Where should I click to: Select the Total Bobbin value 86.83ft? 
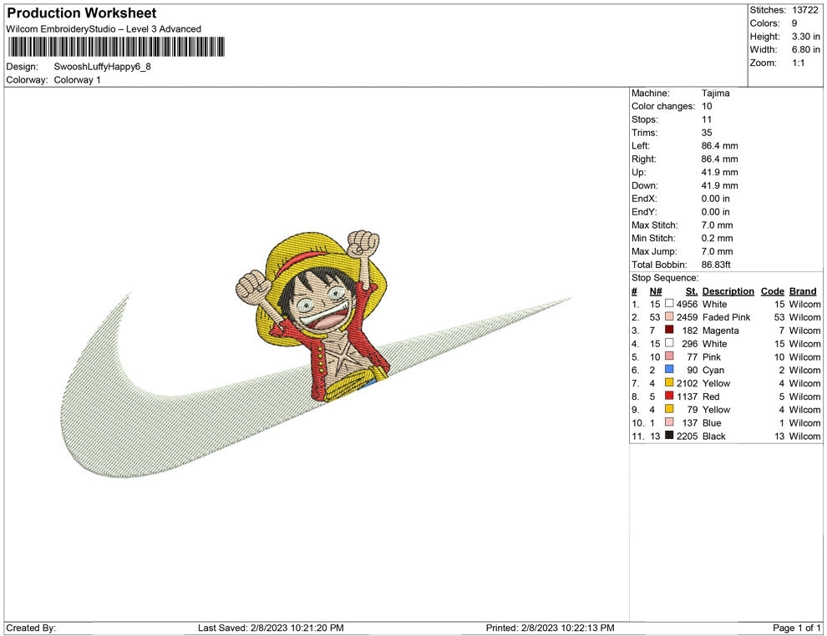click(717, 265)
